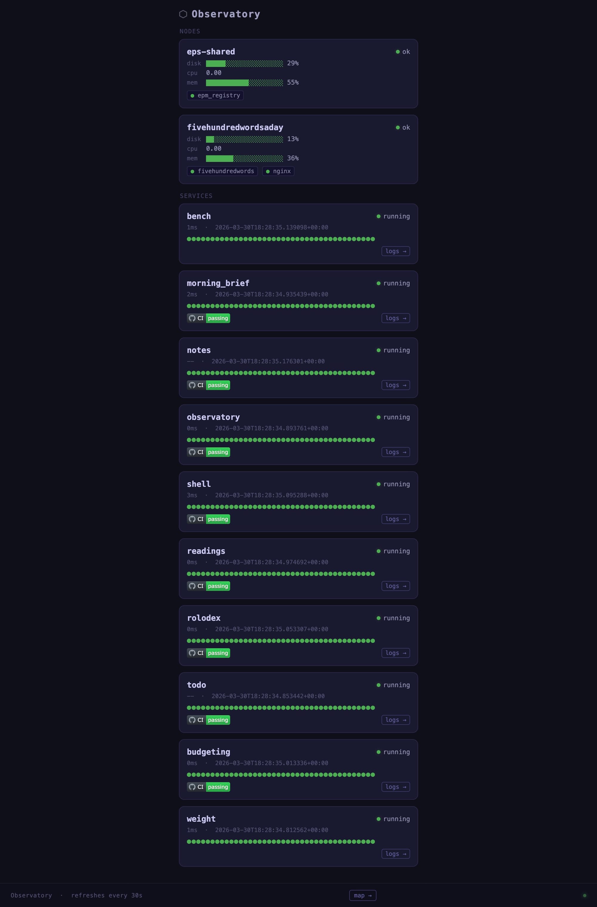Click the Observatory page title

click(x=225, y=14)
